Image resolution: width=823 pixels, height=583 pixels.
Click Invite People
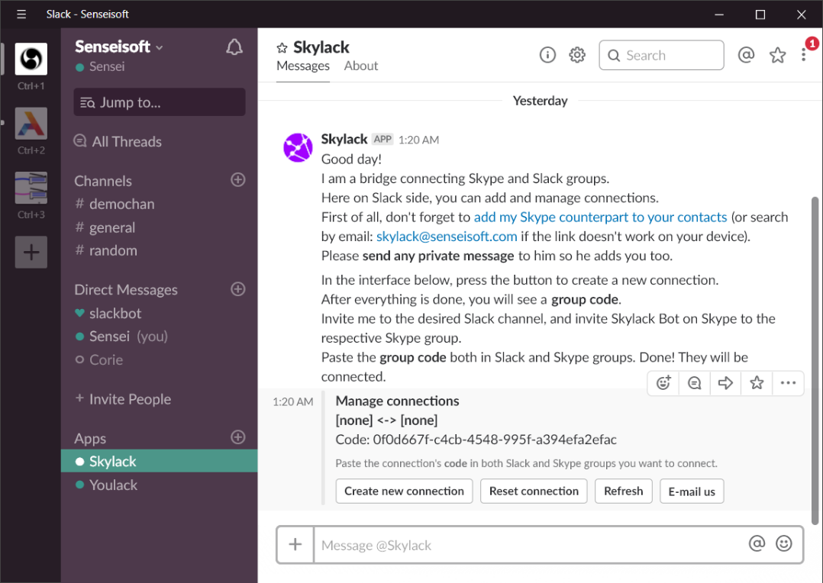click(124, 399)
